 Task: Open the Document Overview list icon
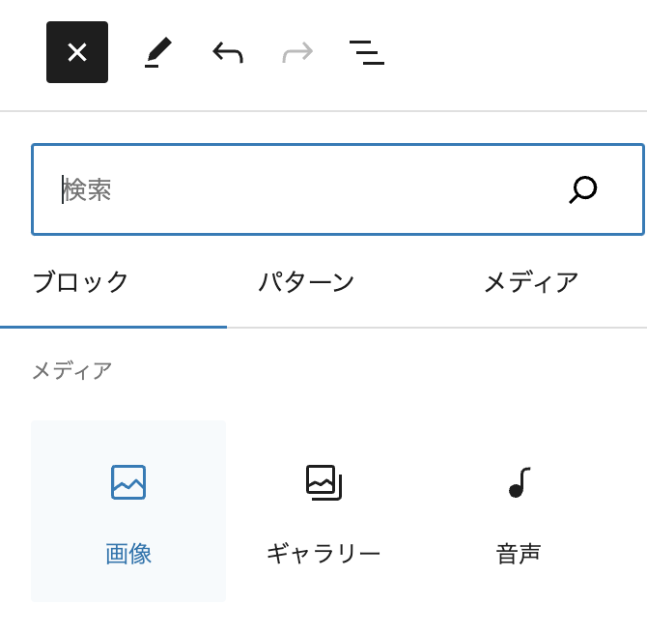[367, 52]
